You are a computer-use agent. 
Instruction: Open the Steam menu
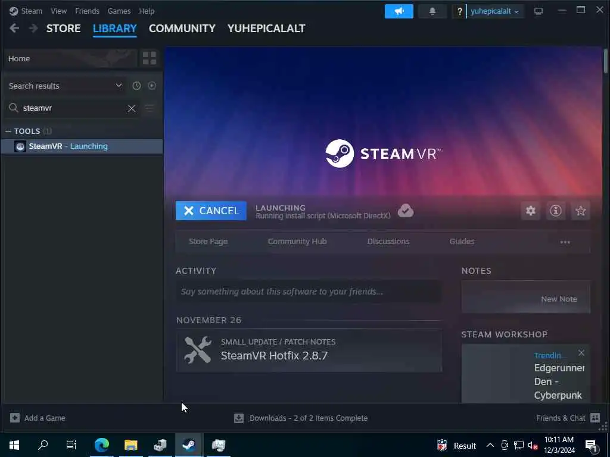(x=32, y=11)
